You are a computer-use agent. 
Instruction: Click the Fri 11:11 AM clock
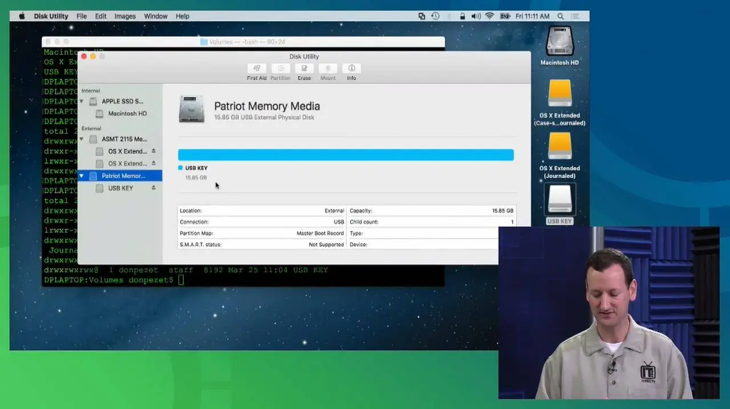point(533,17)
